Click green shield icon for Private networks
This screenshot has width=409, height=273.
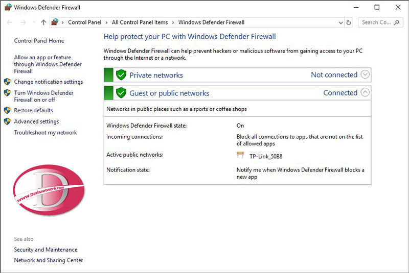[x=121, y=75]
